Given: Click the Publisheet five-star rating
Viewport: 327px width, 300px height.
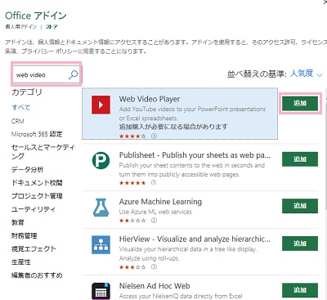Looking at the screenshot, I should [x=132, y=183].
